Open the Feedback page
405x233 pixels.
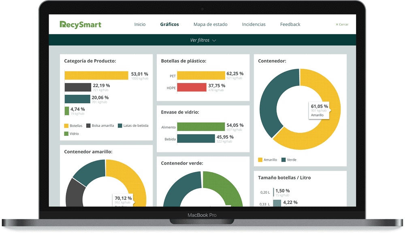click(290, 24)
